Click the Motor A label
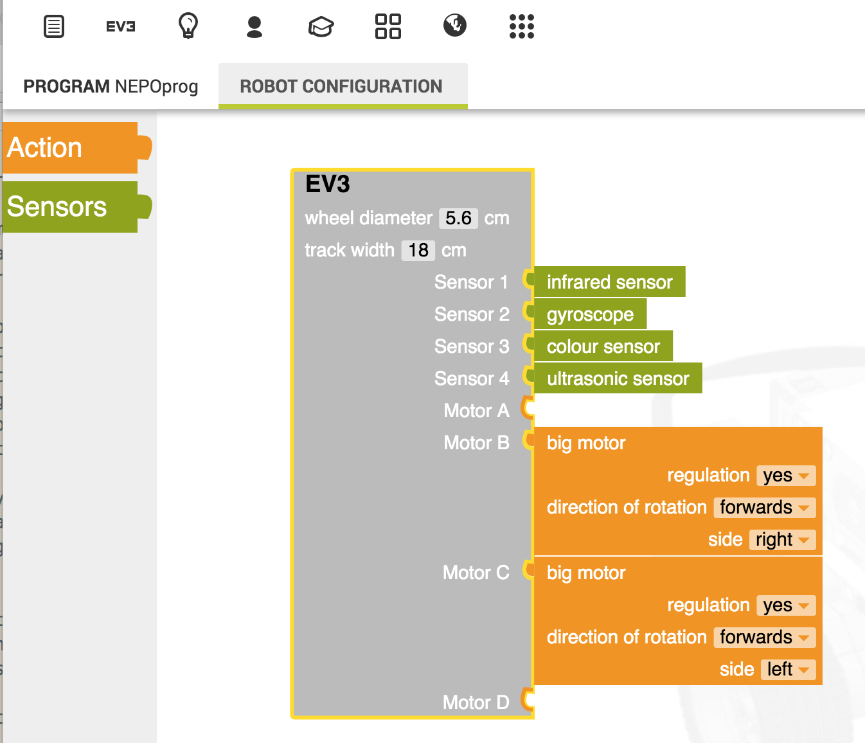Viewport: 865px width, 743px height. [x=476, y=411]
